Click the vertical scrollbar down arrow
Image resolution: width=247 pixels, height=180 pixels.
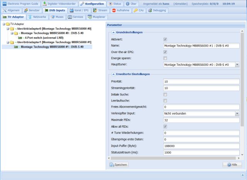pyautogui.click(x=242, y=155)
